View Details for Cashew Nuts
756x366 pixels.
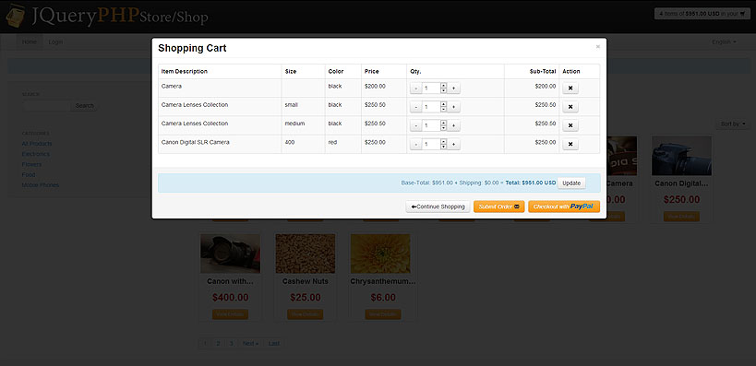pos(306,314)
